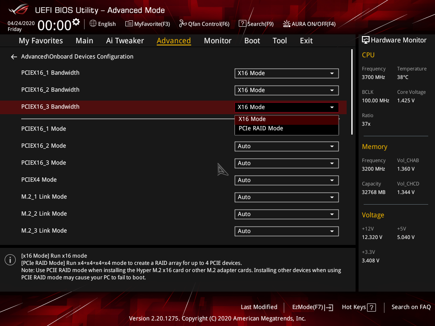435x326 pixels.
Task: Open Search(F9)
Action: [256, 24]
